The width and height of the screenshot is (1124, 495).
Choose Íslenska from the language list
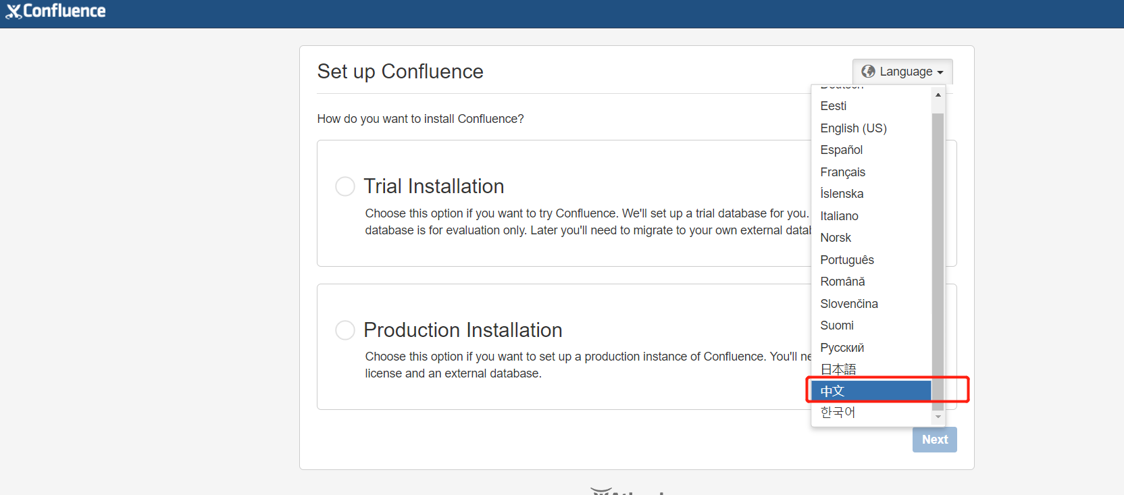871,194
